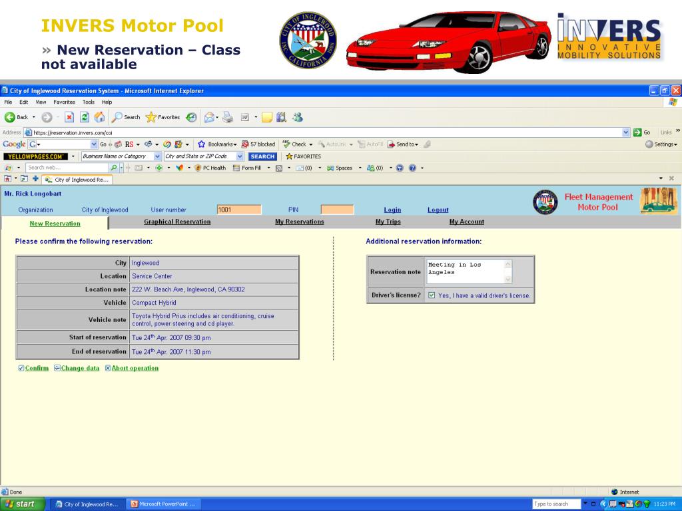Open the Form Fill toolbar tool
This screenshot has width=682, height=511.
point(247,168)
